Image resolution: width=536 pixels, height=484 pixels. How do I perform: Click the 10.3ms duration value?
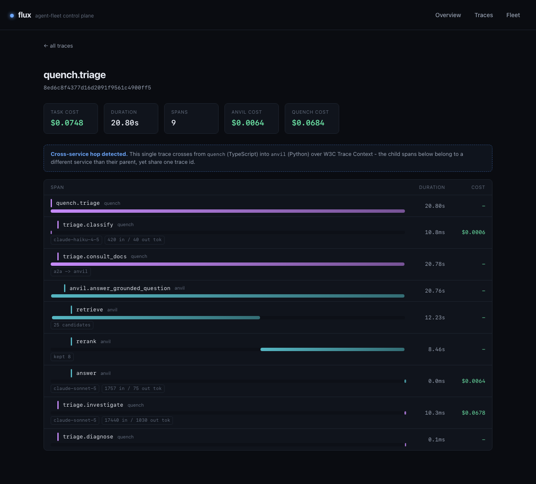pos(435,413)
